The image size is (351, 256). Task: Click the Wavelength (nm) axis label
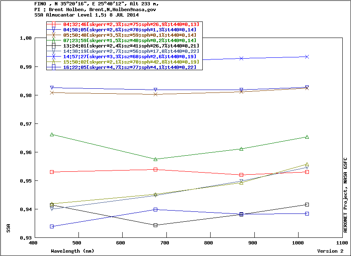pyautogui.click(x=73, y=251)
